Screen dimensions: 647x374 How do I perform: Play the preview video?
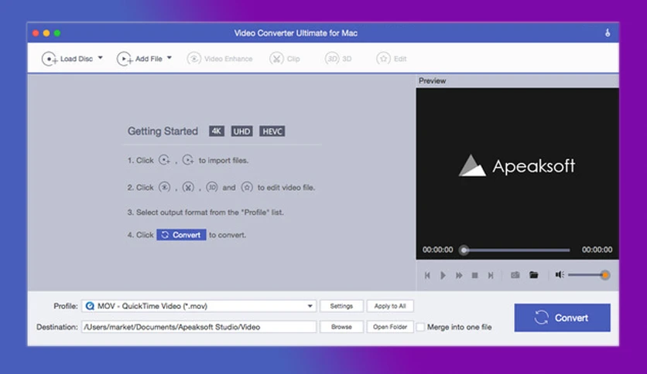tap(443, 275)
